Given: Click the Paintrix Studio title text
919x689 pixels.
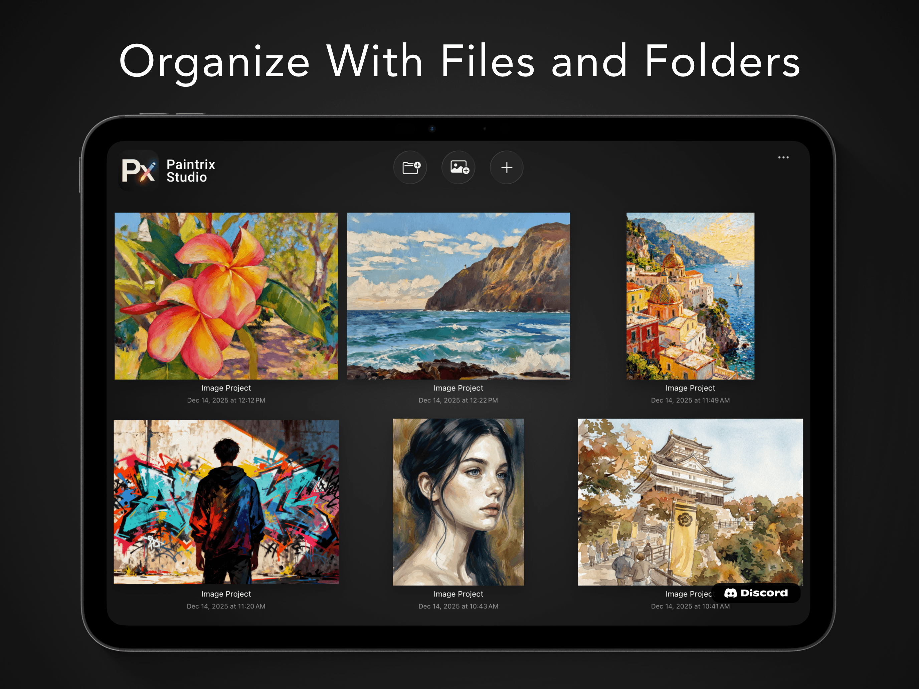Looking at the screenshot, I should click(191, 171).
